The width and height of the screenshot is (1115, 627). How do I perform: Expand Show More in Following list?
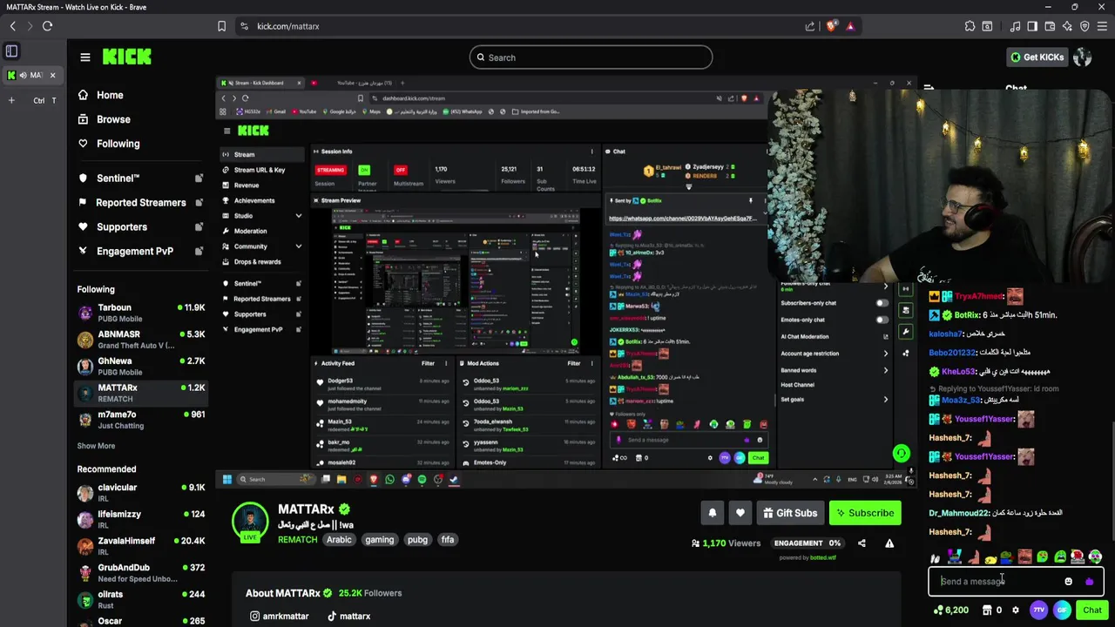(x=96, y=446)
